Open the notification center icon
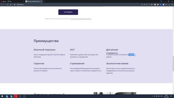 [x=171, y=96]
